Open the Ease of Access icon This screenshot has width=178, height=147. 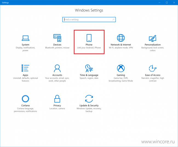pos(153,68)
